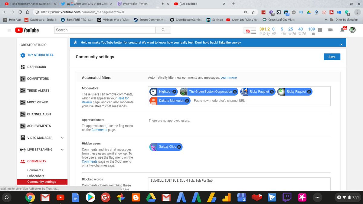Open the TubeBuddy extension icon in toolbar

[332, 12]
